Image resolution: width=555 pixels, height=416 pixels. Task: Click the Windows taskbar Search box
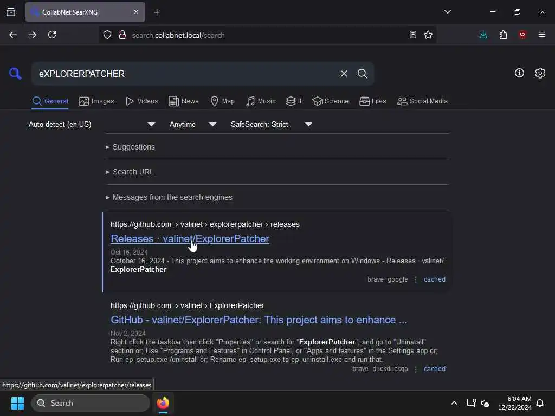point(91,403)
